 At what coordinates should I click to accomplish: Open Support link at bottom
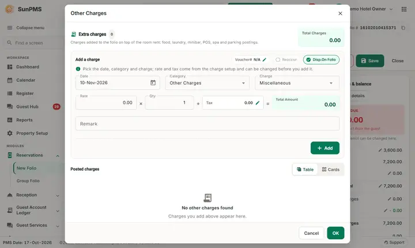click(x=394, y=242)
